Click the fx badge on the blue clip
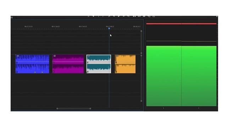The width and height of the screenshot is (227, 128). (18, 56)
